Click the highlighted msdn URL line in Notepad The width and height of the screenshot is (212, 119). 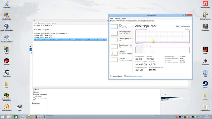click(71, 40)
